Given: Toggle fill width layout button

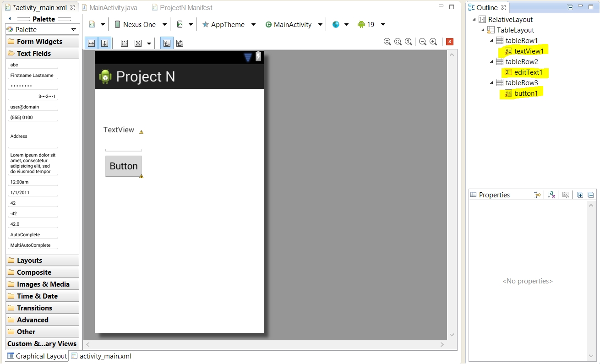Looking at the screenshot, I should (91, 43).
